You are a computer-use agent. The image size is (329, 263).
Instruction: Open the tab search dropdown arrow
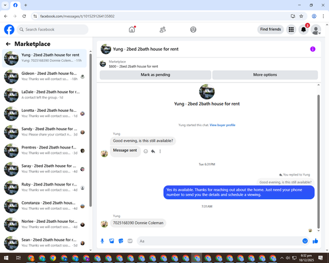pos(5,5)
